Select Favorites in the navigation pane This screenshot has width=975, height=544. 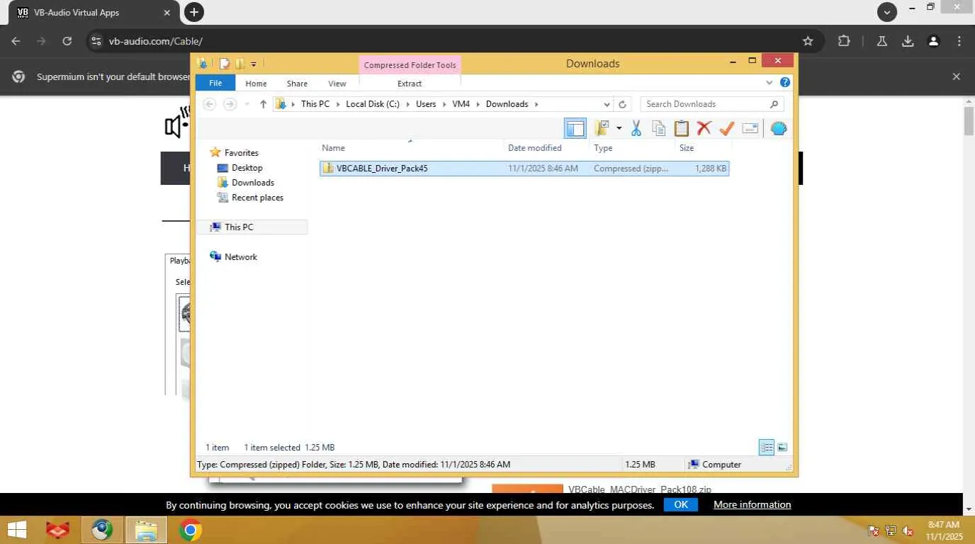[241, 153]
